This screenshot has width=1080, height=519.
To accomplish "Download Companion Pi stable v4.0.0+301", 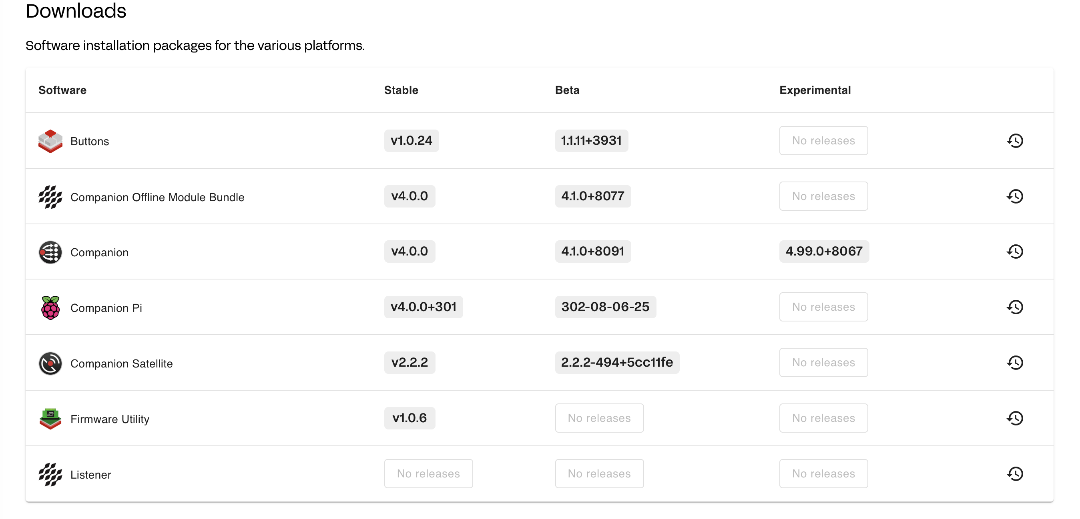I will [424, 307].
